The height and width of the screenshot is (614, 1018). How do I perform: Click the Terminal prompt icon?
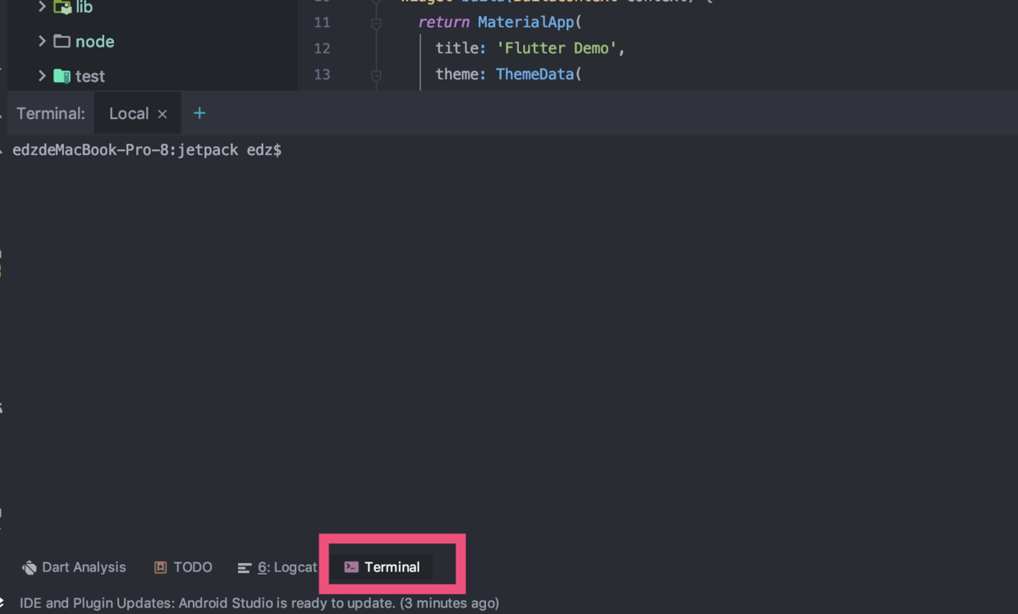[351, 567]
